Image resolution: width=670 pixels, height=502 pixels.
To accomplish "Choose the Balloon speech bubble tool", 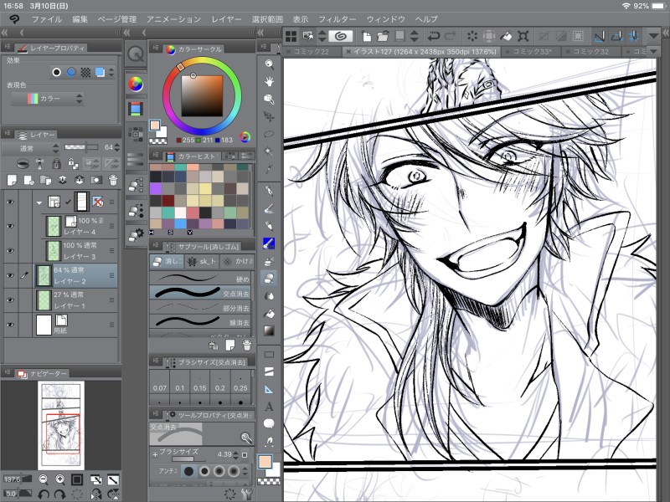I will coord(270,423).
